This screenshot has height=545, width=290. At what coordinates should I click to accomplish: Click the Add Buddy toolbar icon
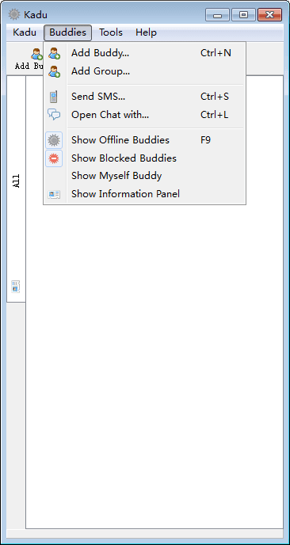[36, 55]
